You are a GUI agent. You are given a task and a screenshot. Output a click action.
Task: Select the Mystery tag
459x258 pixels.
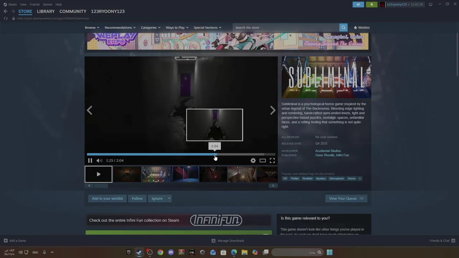pos(321,178)
